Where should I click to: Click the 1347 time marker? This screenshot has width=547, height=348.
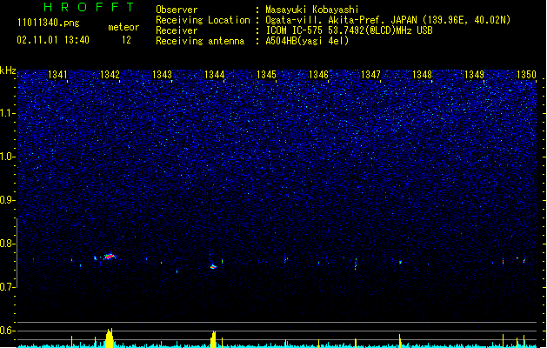pos(370,75)
